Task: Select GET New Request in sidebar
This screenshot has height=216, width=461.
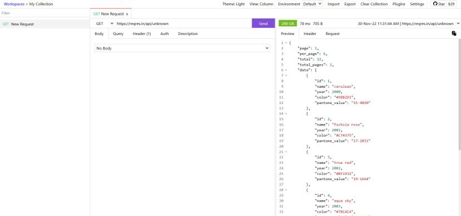Action: point(45,24)
